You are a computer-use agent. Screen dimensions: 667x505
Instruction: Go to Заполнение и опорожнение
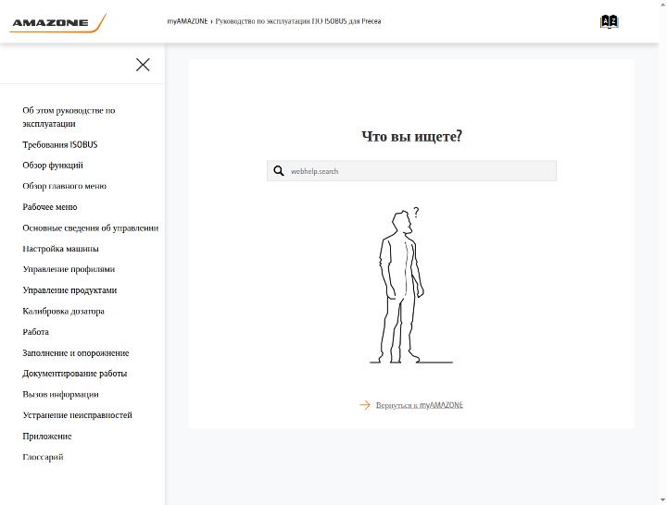pyautogui.click(x=76, y=353)
